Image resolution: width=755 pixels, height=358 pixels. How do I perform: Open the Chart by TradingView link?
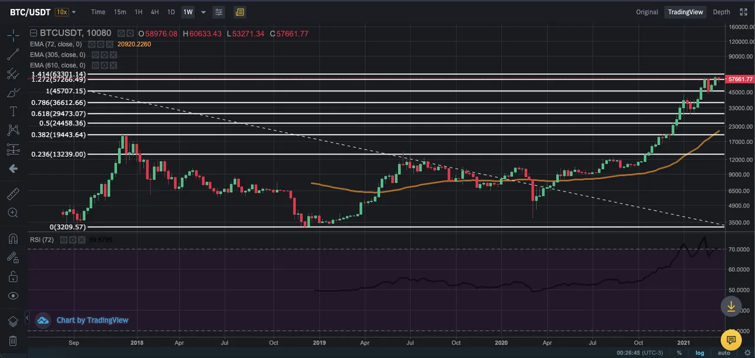point(92,320)
